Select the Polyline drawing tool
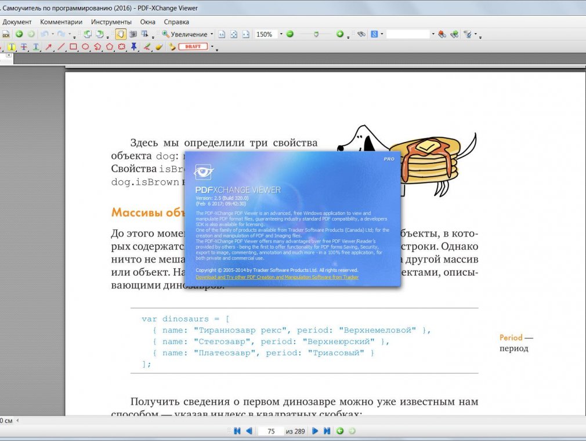 click(97, 47)
